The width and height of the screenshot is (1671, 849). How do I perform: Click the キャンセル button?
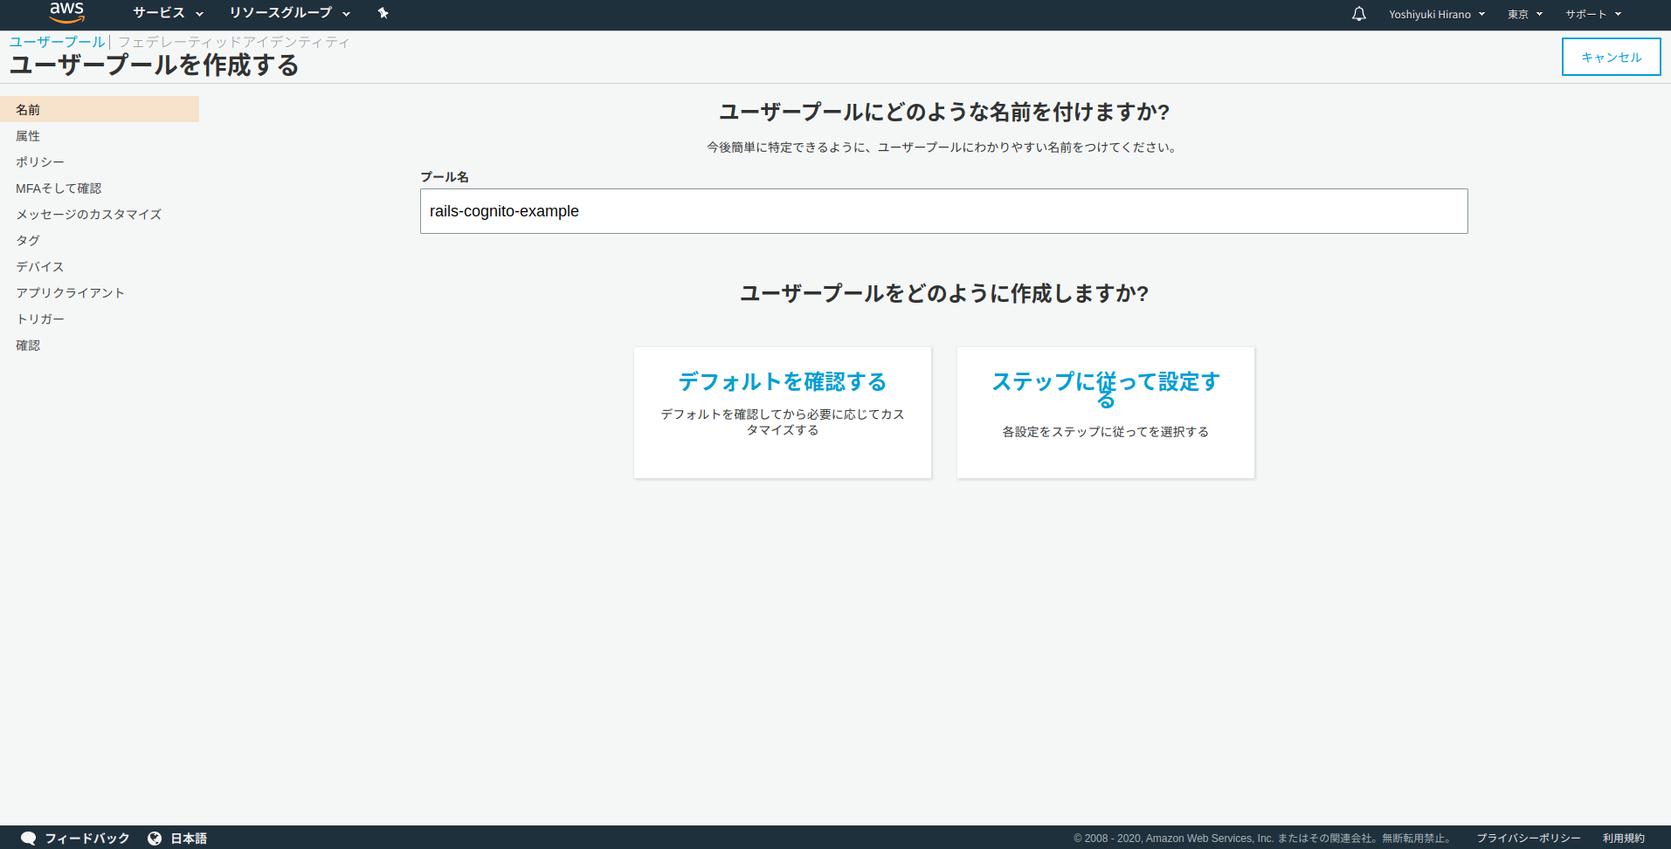click(1610, 56)
